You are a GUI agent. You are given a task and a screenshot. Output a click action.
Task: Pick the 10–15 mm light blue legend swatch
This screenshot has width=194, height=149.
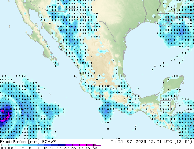click(40, 145)
